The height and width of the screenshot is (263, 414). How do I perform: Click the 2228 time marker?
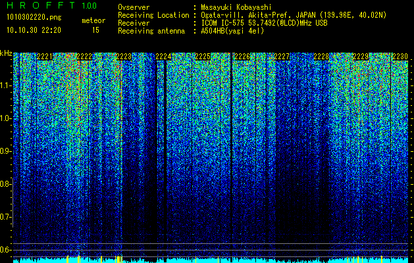tap(321, 57)
